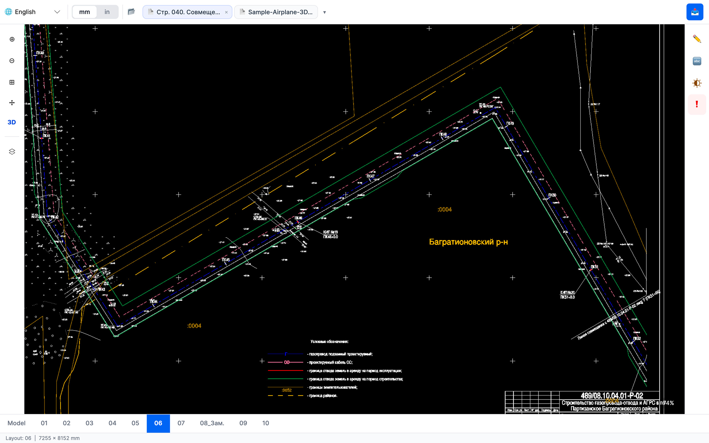Switch to Sample-Airplane-3D document tab
This screenshot has height=443, width=709.
click(276, 12)
